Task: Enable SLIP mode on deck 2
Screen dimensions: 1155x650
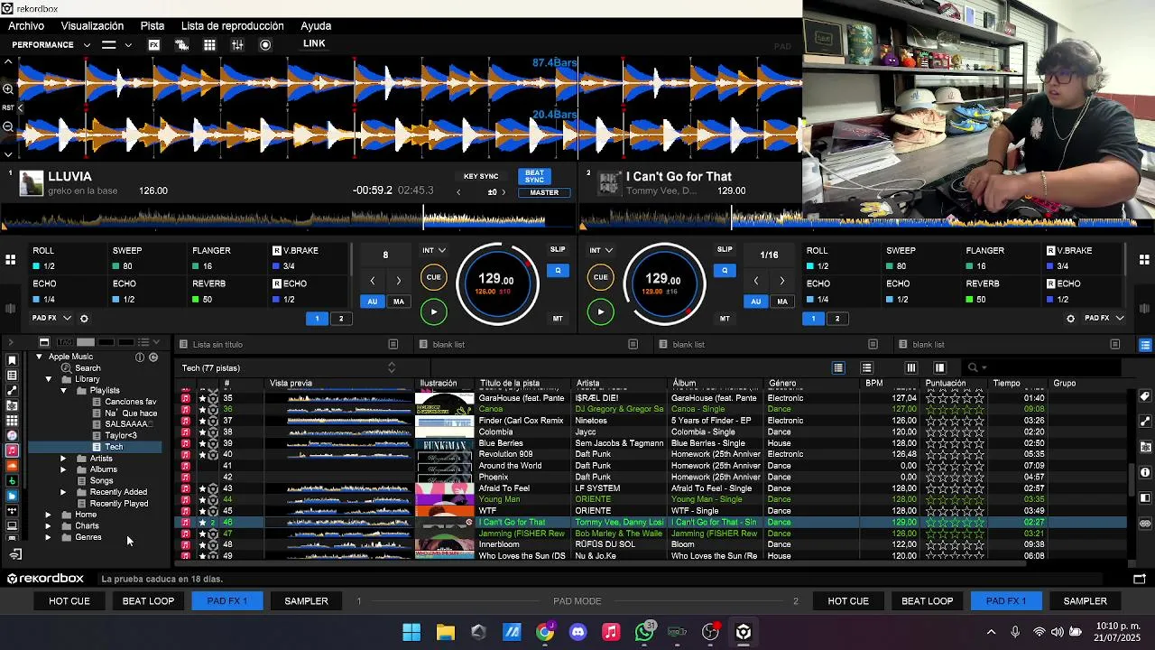Action: [725, 250]
